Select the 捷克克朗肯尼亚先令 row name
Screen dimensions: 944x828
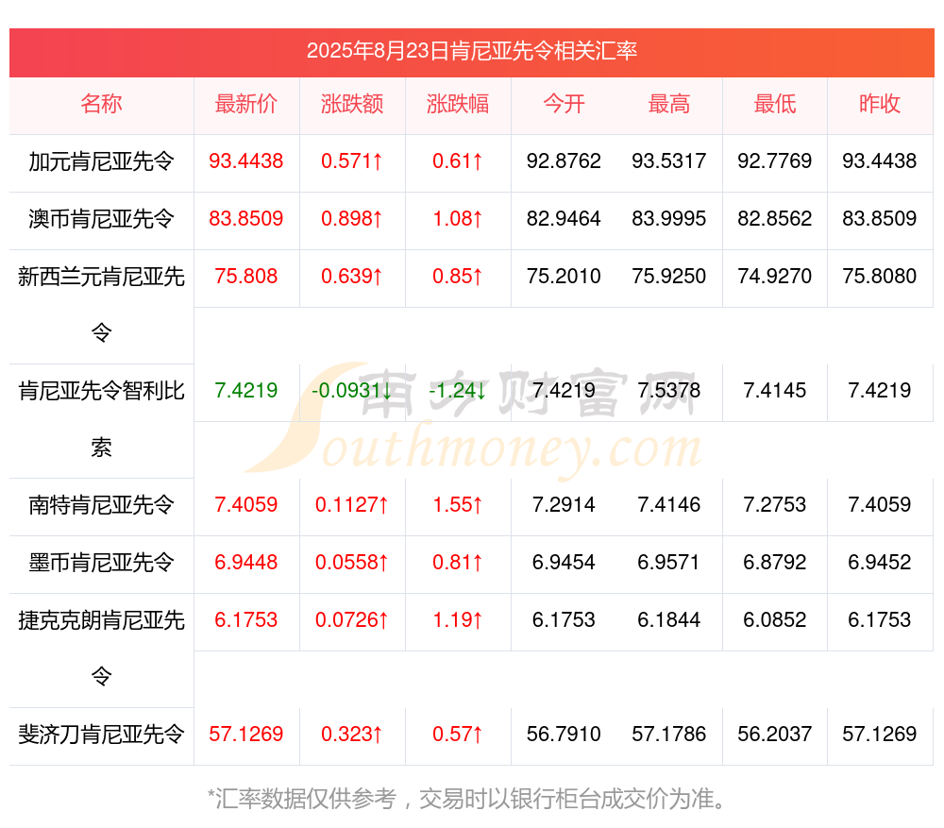(x=101, y=648)
